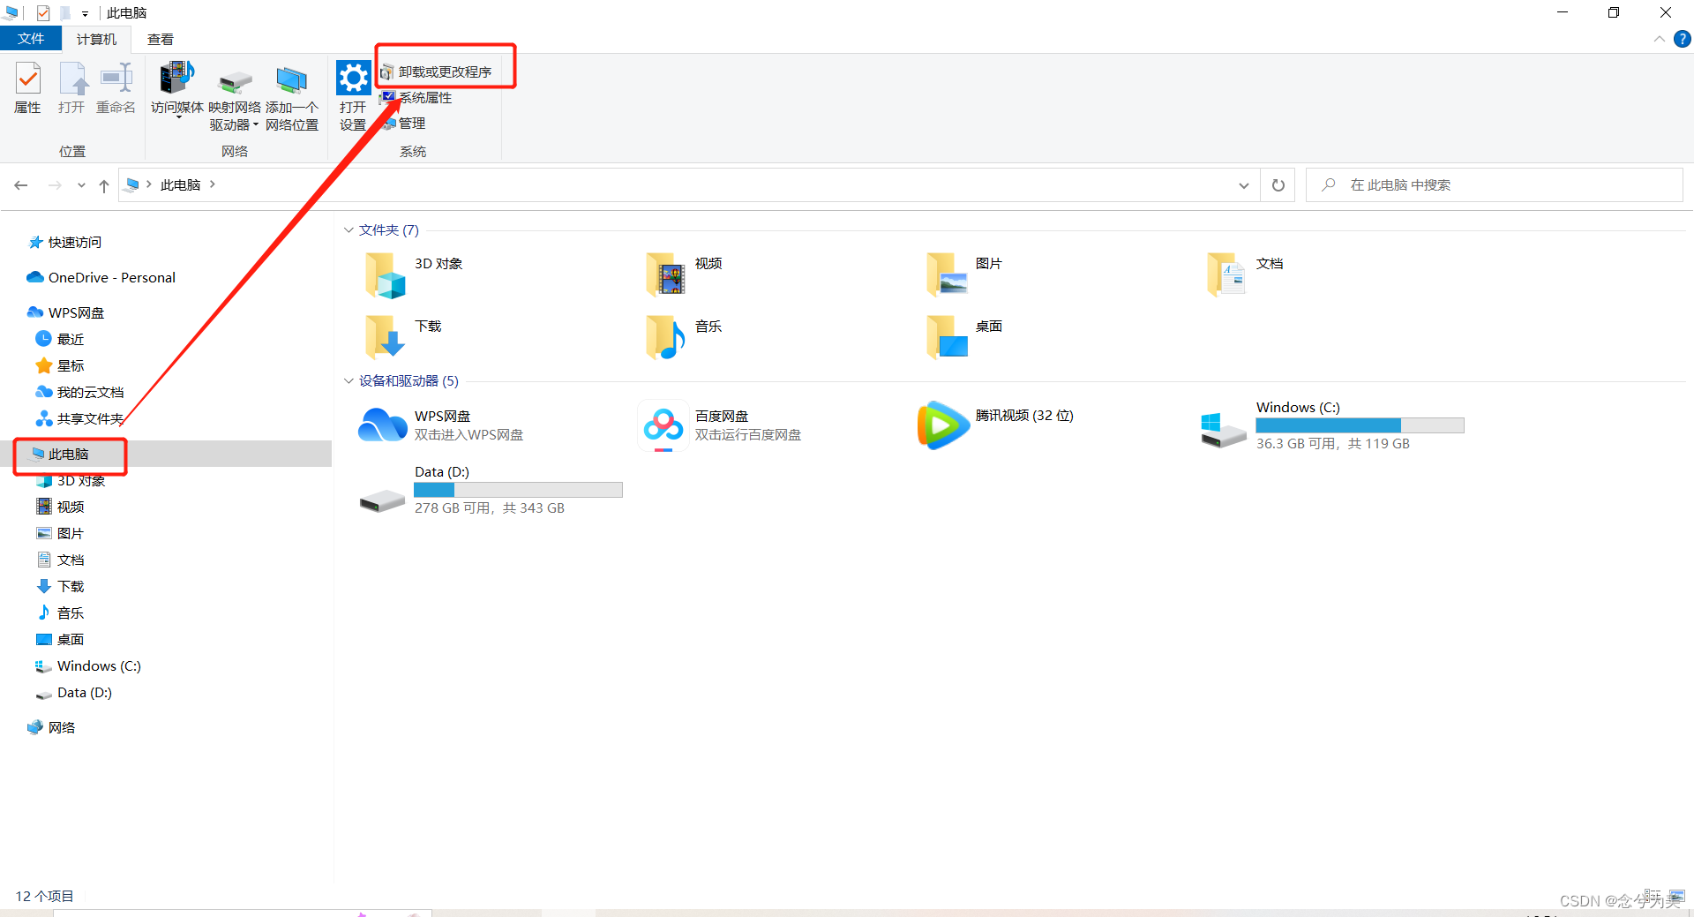Click the Properties (属性) ribbon icon
This screenshot has width=1694, height=917.
pyautogui.click(x=28, y=88)
